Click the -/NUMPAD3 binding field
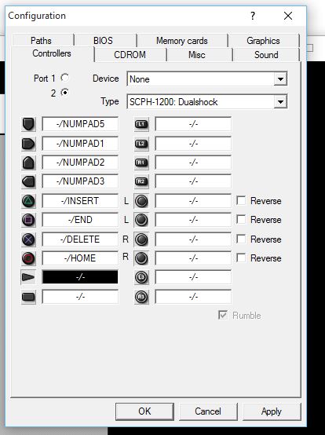 click(80, 181)
